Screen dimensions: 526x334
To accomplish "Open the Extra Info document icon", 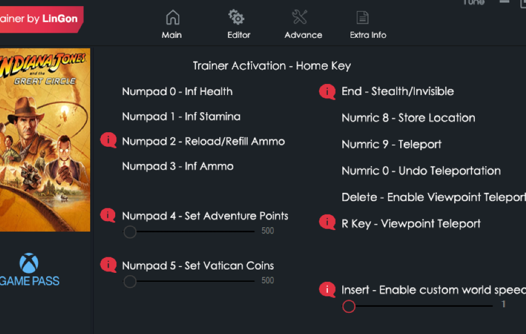I will coord(362,18).
